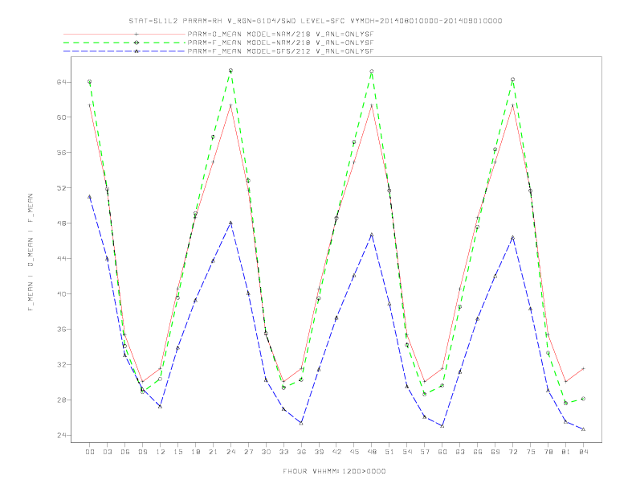Click the x-axis tick label 81
The height and width of the screenshot is (492, 636).
coord(566,452)
